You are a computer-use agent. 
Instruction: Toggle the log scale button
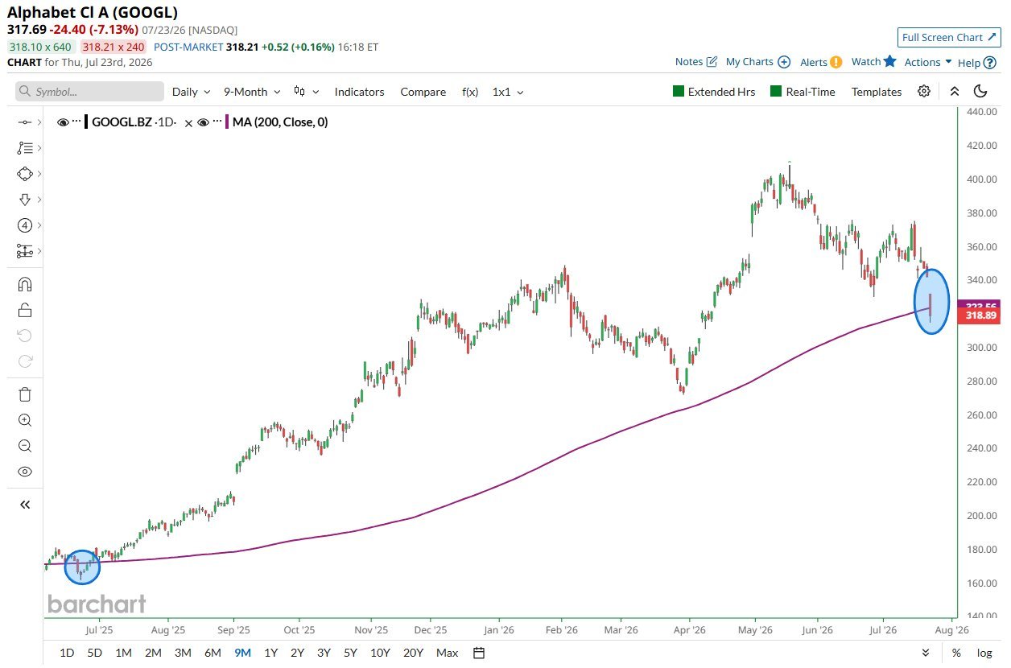(984, 653)
